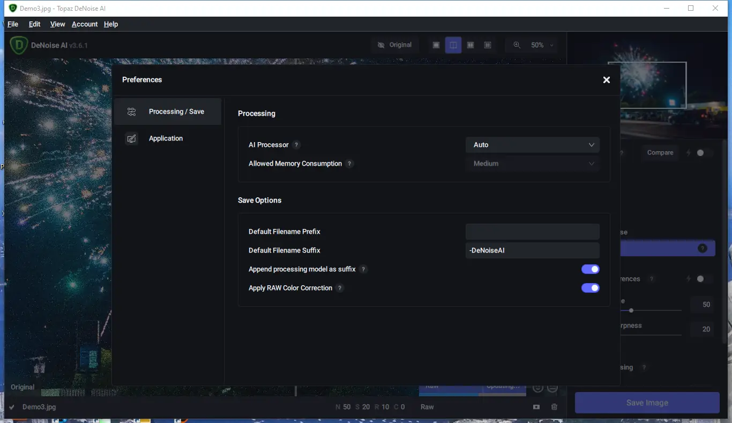Viewport: 732px width, 423px height.
Task: Click the lightning icon next to Compare
Action: tap(689, 153)
